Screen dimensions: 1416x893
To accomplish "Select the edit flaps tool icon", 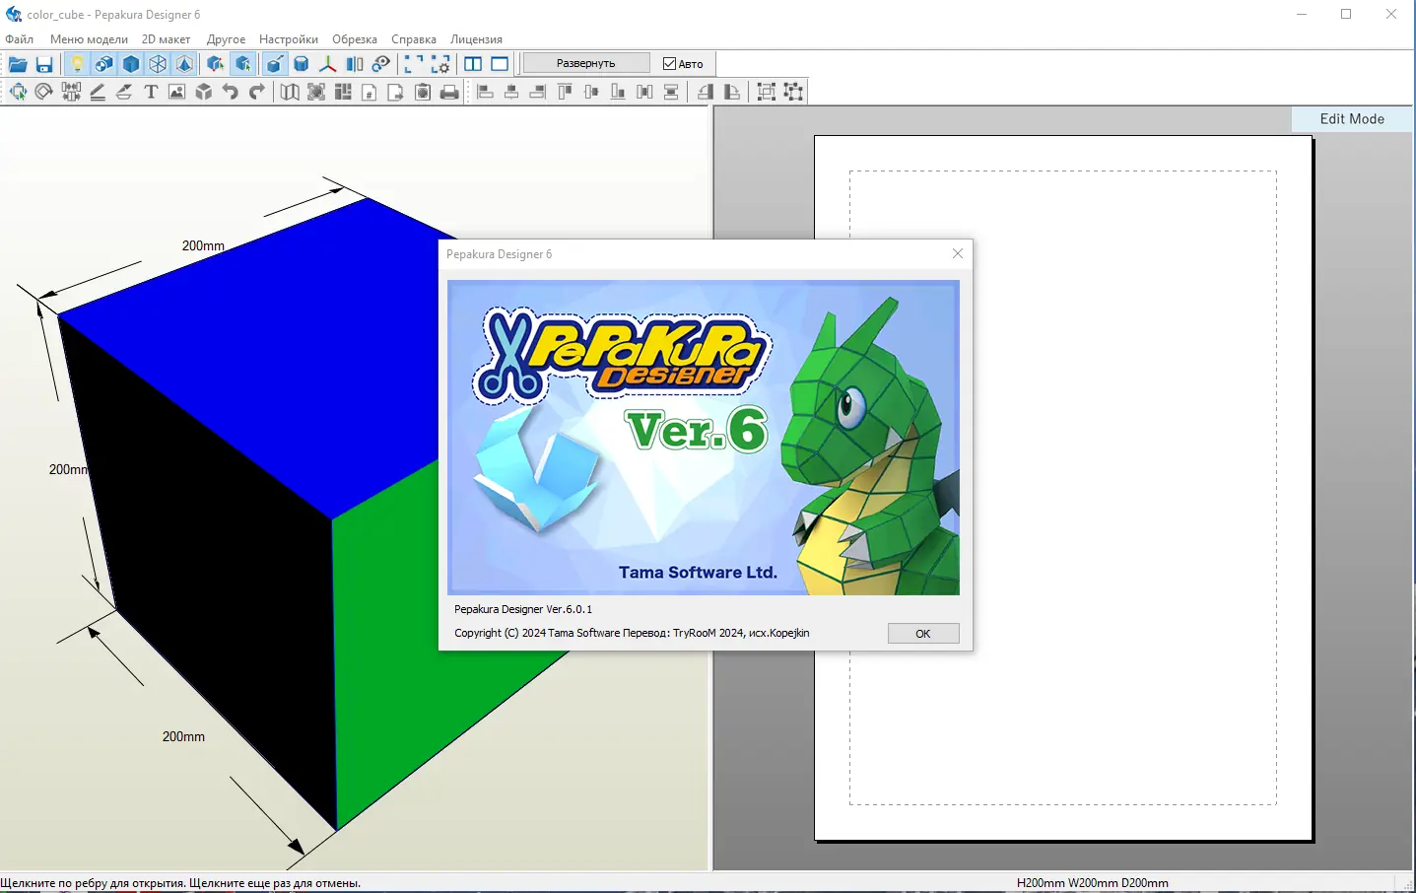I will point(124,92).
